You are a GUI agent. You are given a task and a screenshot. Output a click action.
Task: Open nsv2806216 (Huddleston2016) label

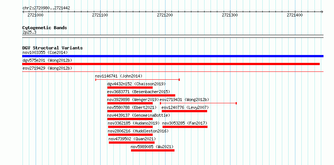tap(138, 131)
